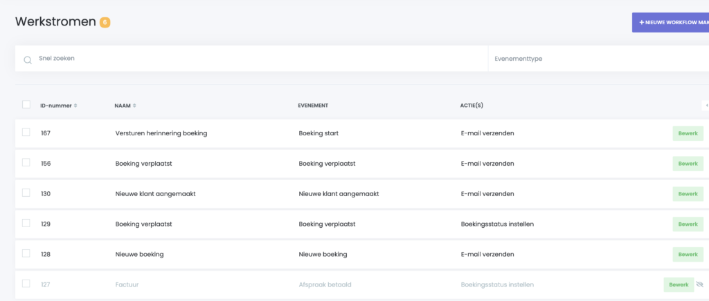
Task: Sort workflows by the NAAM column
Action: (x=125, y=106)
